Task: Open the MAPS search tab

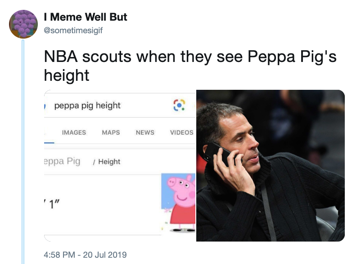Action: pos(111,132)
